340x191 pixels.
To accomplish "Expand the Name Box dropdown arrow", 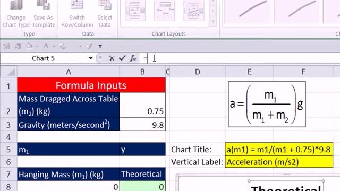I will pyautogui.click(x=91, y=58).
